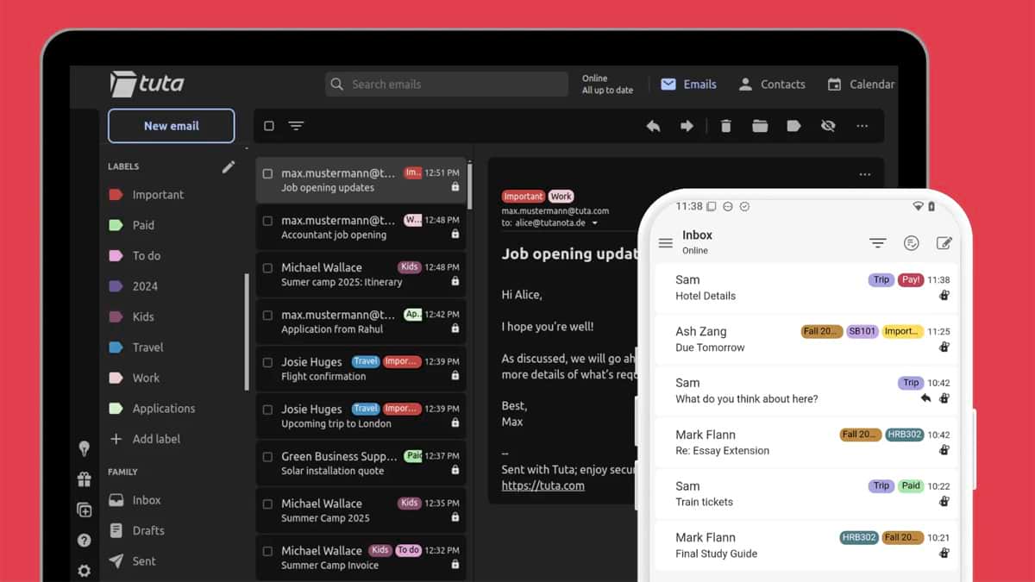This screenshot has height=582, width=1035.
Task: Click inside the Search emails field
Action: click(445, 84)
